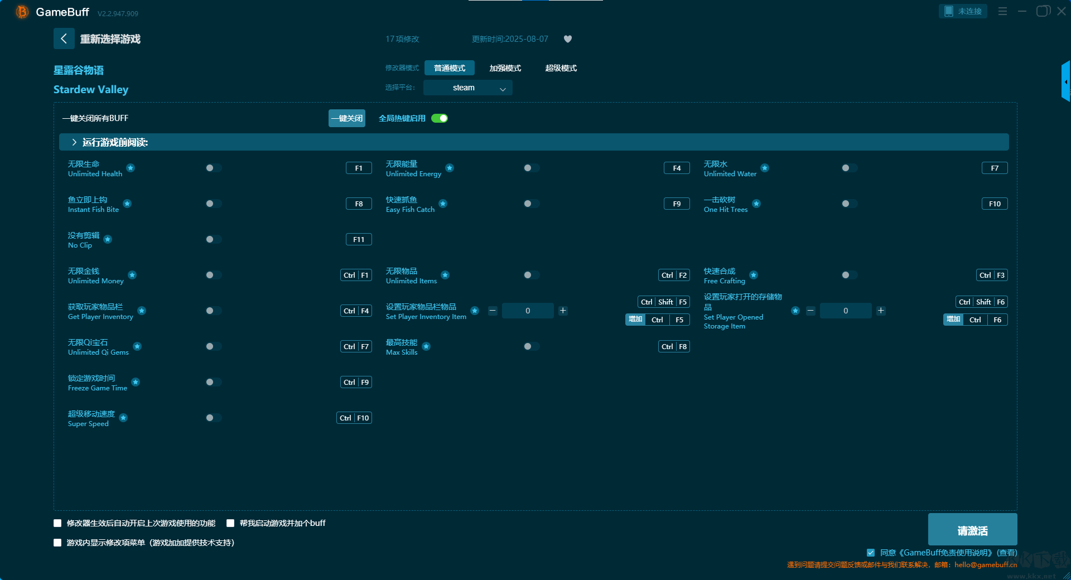Click the star icon beside Super Speed
1071x580 pixels.
pos(123,418)
